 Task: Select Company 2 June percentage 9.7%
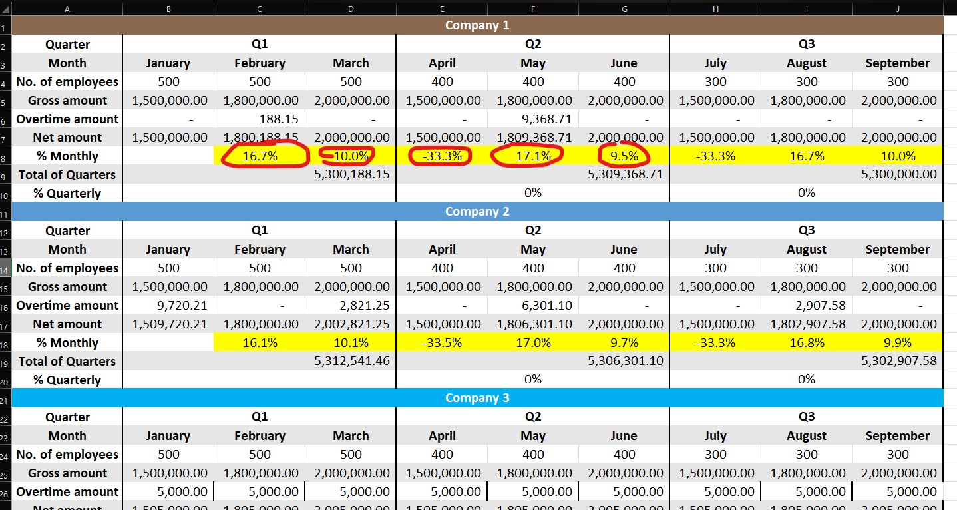[x=624, y=343]
